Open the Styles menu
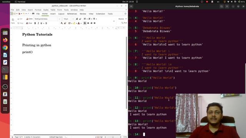246x138 pixels. (46, 10)
